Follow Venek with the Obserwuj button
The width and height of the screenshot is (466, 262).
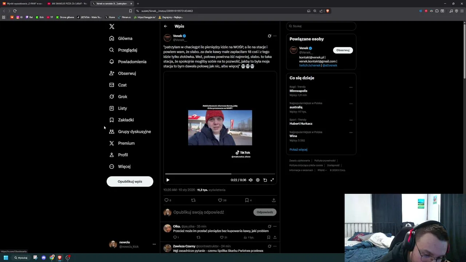click(x=343, y=50)
